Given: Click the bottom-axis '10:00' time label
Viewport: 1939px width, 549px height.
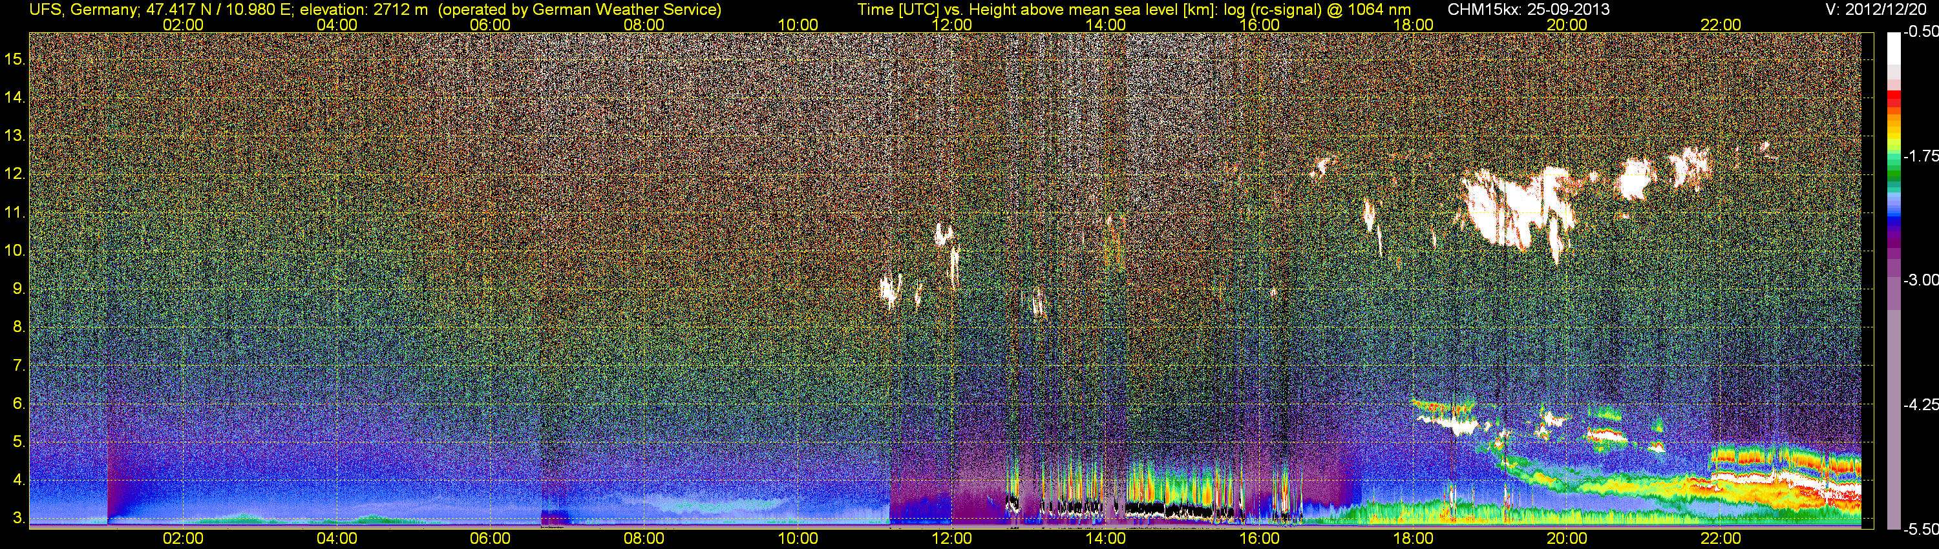Looking at the screenshot, I should [798, 539].
